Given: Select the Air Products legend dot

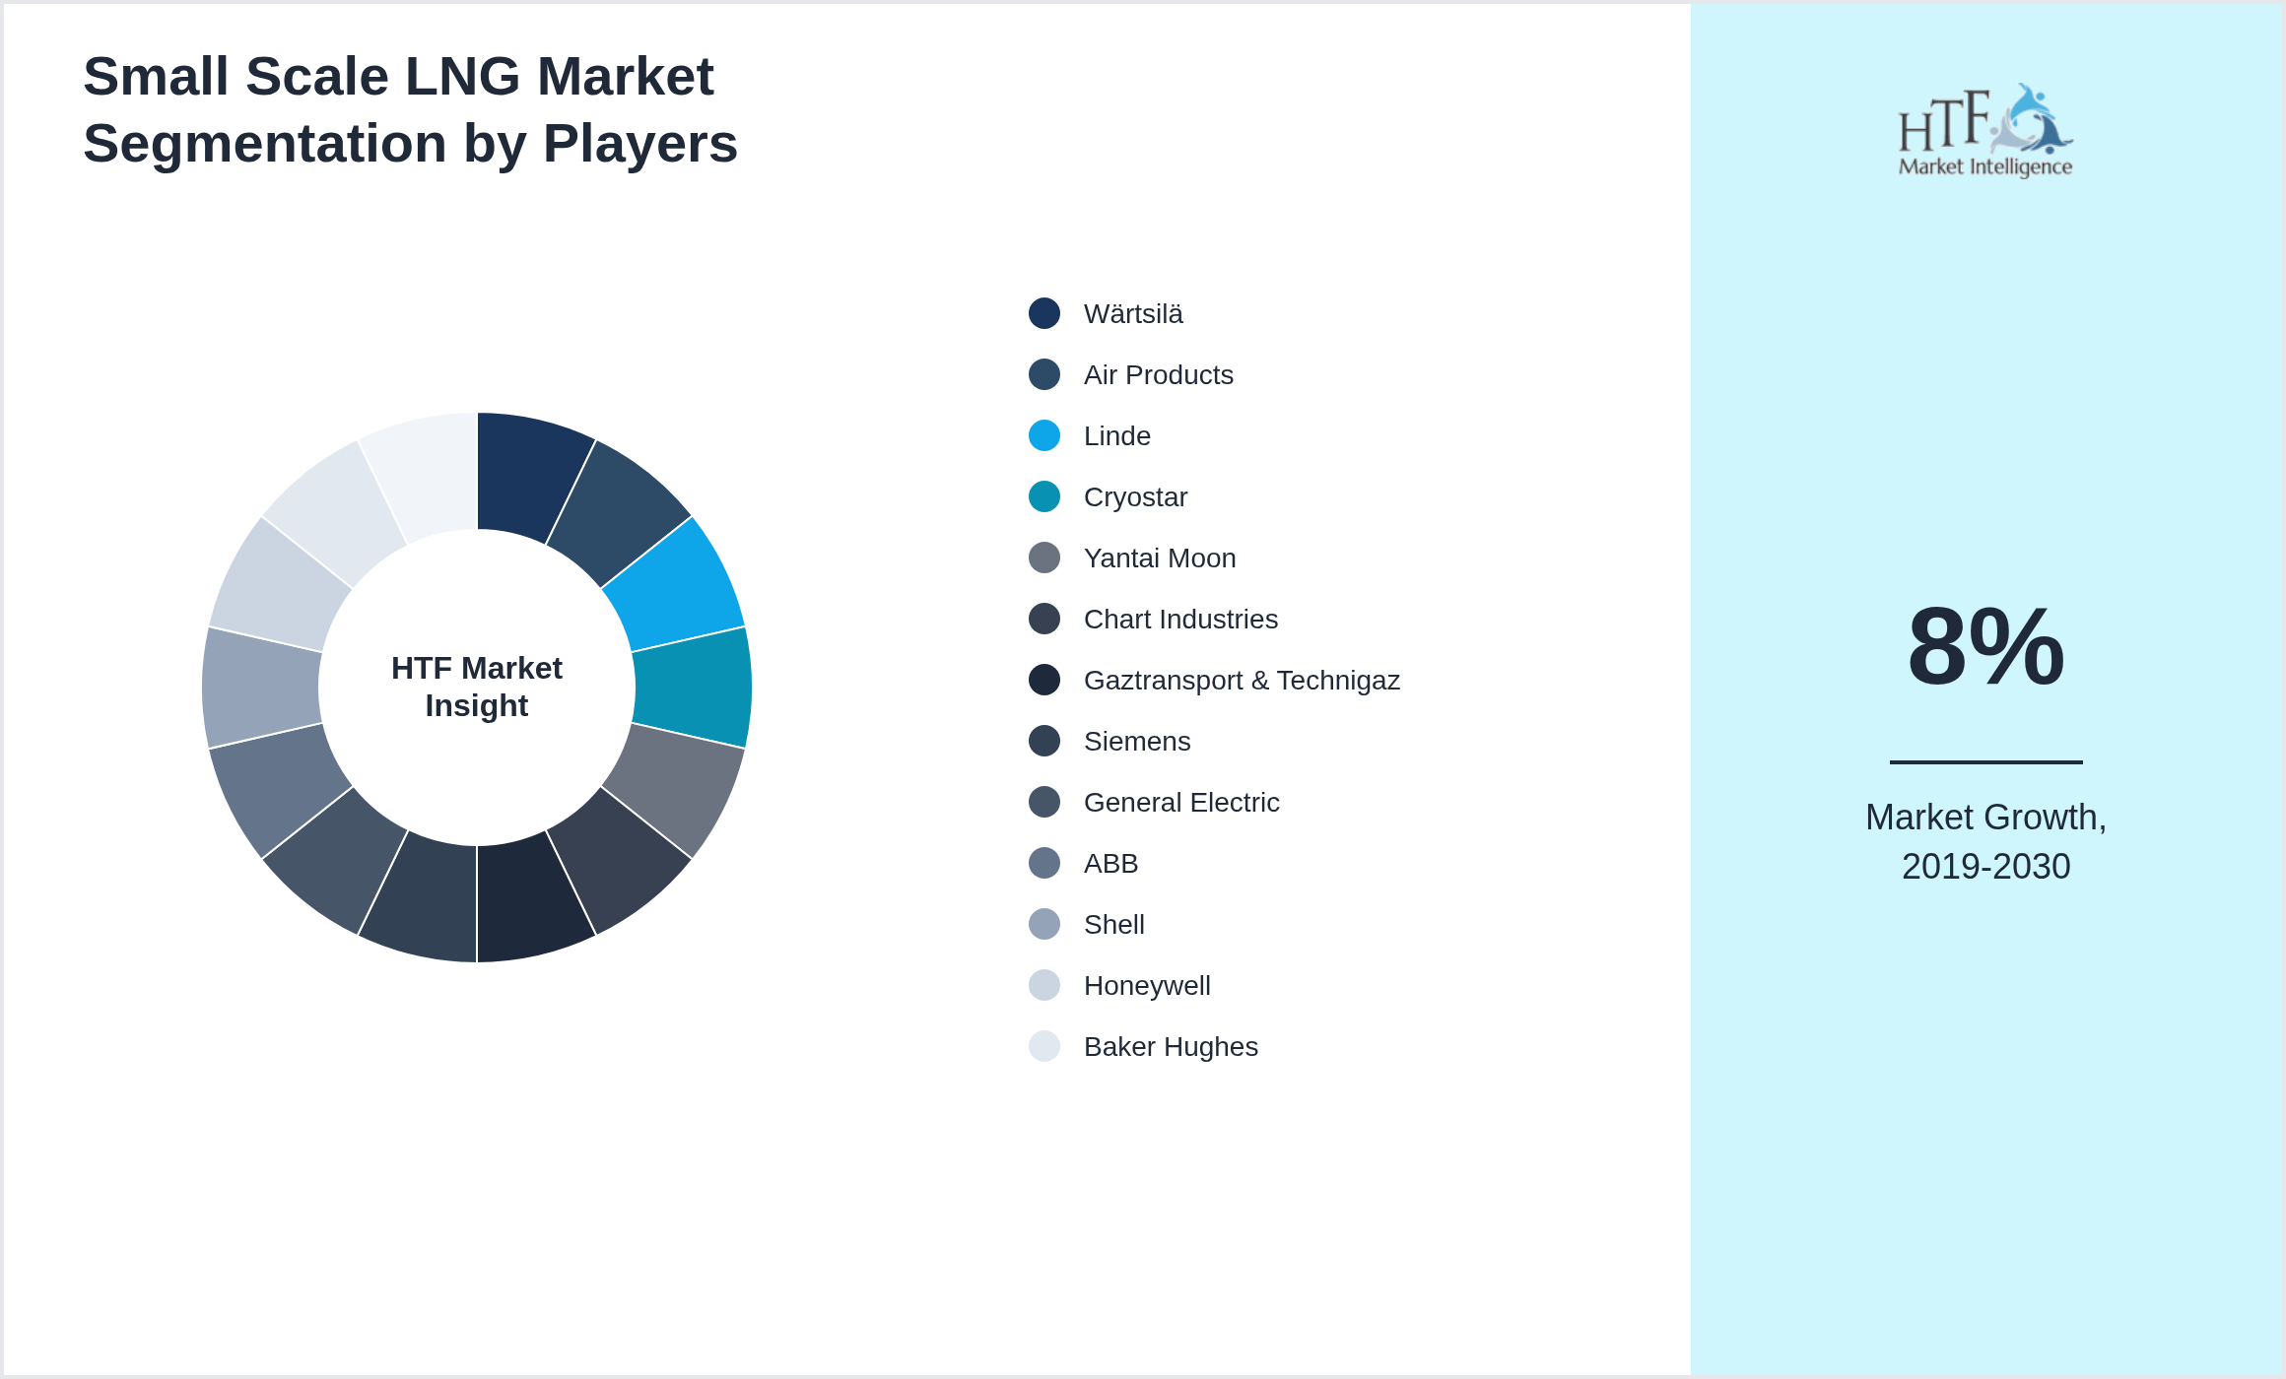Looking at the screenshot, I should pos(1043,374).
